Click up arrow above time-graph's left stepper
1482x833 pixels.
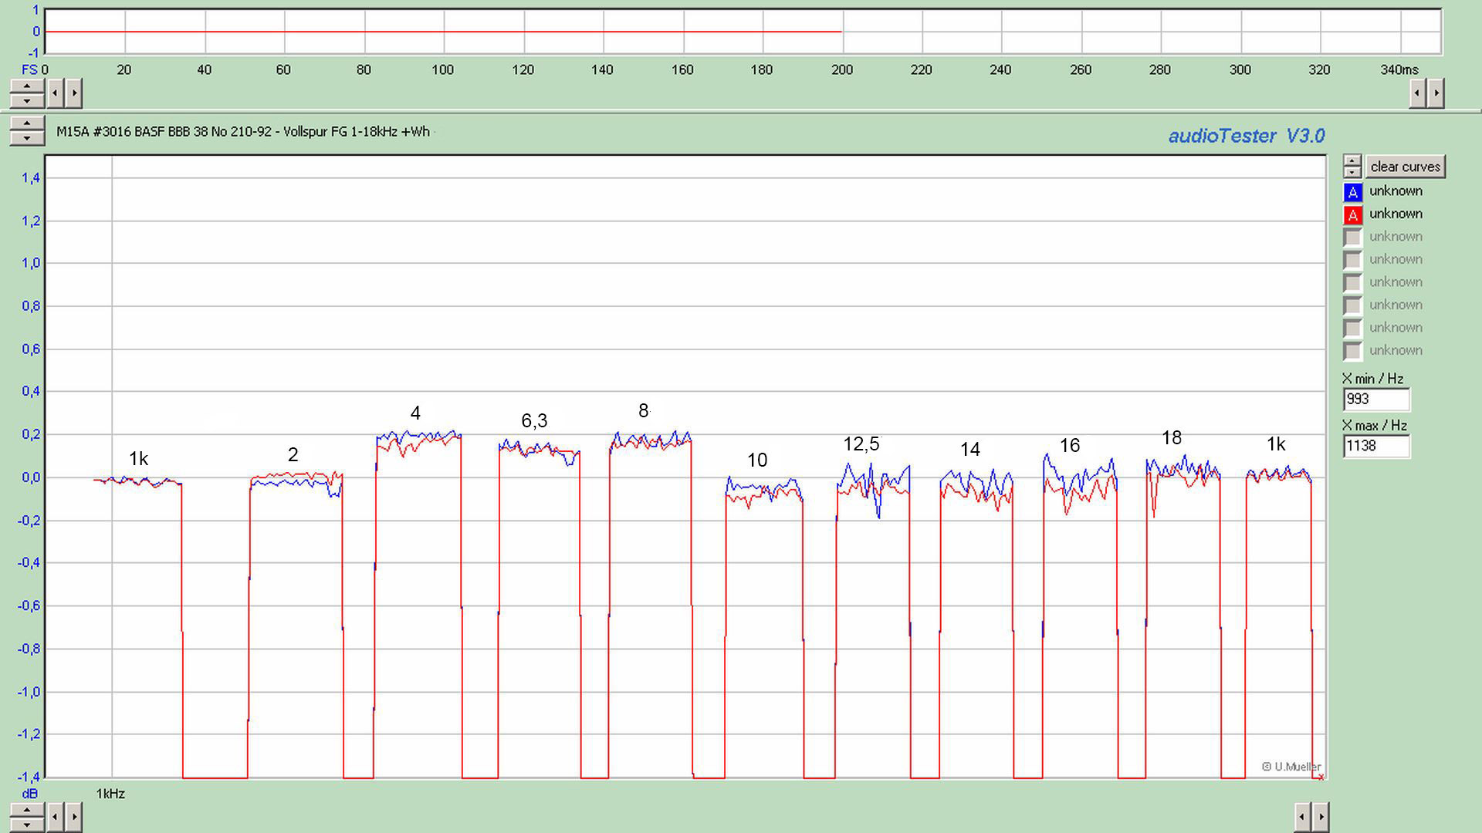pos(26,87)
